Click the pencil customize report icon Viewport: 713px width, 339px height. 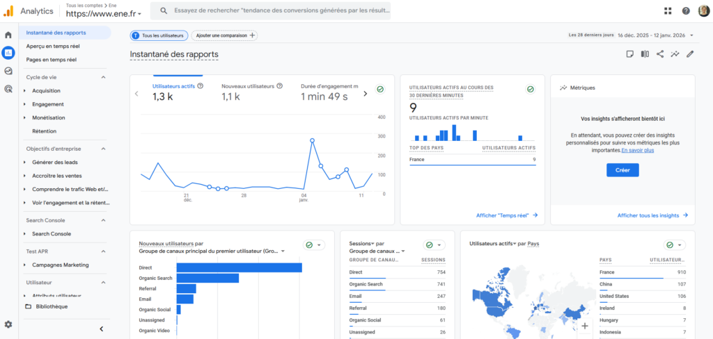690,54
